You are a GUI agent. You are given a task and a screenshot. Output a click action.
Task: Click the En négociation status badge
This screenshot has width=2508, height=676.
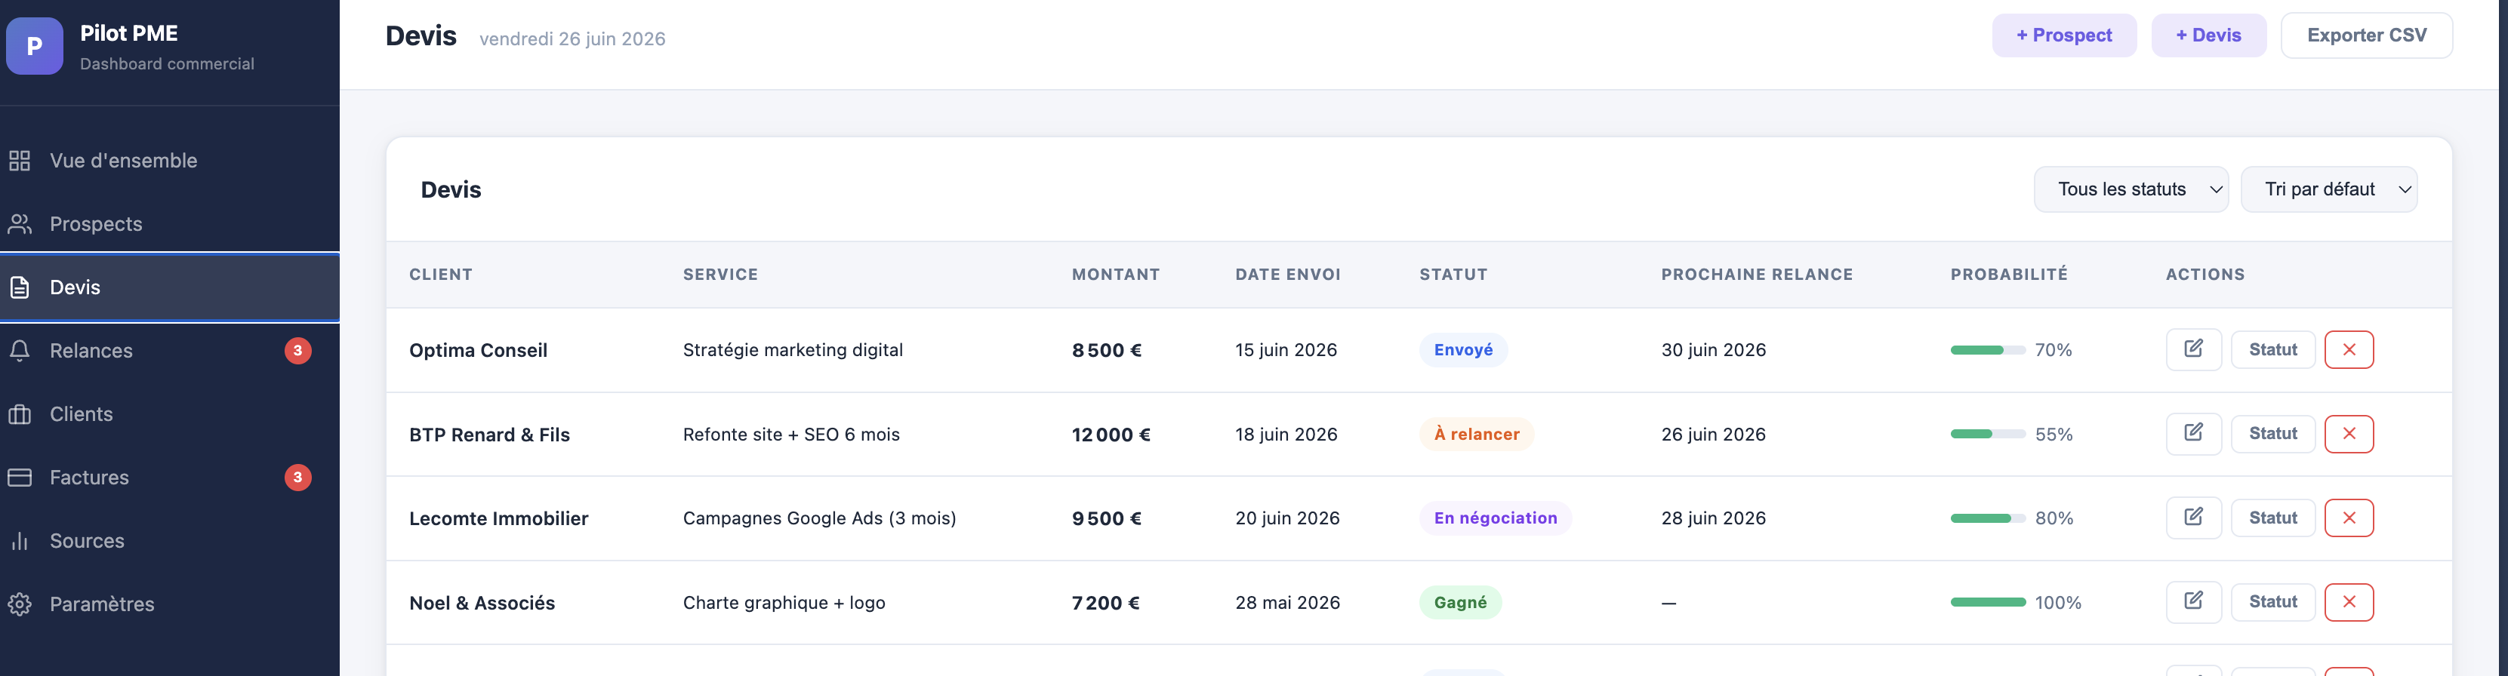(1496, 518)
